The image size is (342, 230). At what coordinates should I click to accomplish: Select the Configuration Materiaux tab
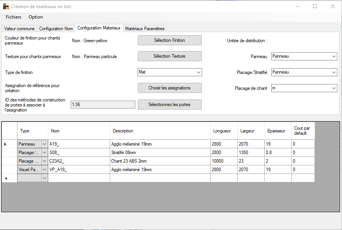tap(99, 28)
